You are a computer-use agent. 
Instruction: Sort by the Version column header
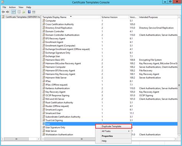pos(134,17)
